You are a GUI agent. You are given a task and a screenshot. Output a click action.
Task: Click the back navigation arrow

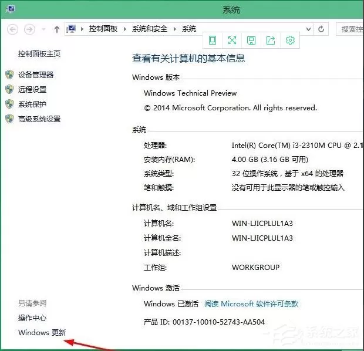[x=12, y=29]
